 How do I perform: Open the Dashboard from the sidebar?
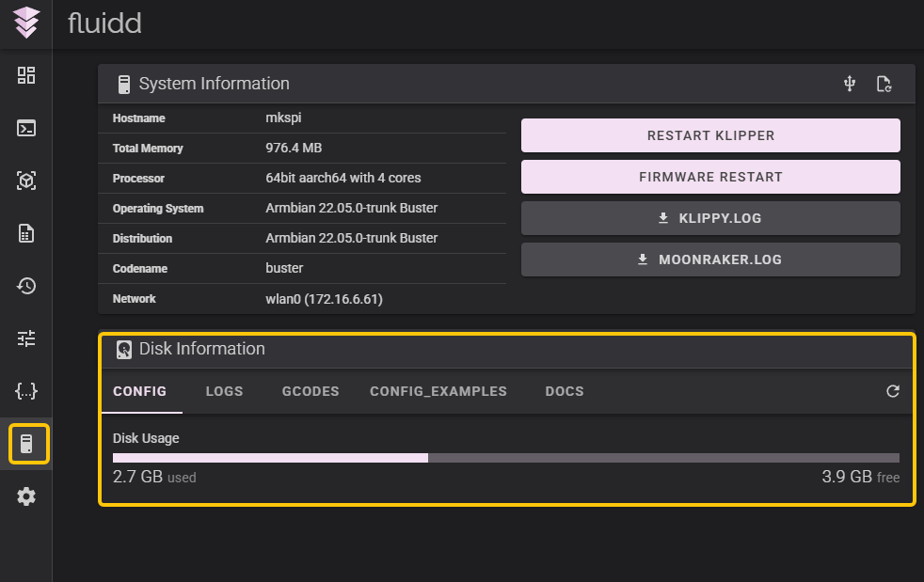click(x=26, y=76)
